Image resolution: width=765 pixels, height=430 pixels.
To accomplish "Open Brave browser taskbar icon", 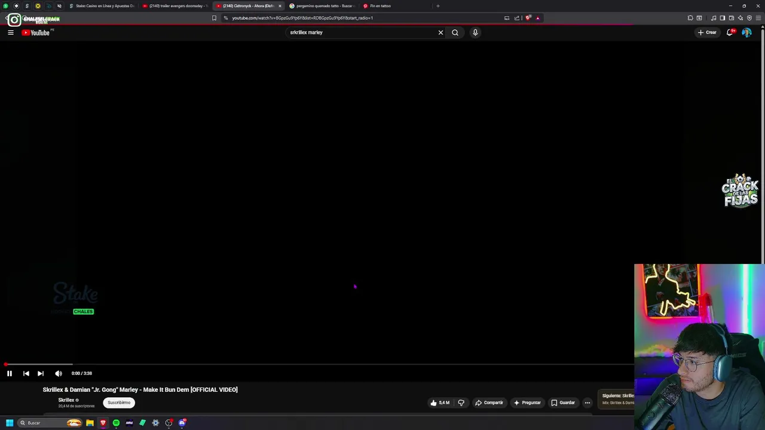I will 103,423.
